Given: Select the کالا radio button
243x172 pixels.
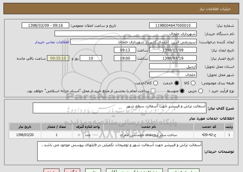Looking at the screenshot, I should 193,83.
